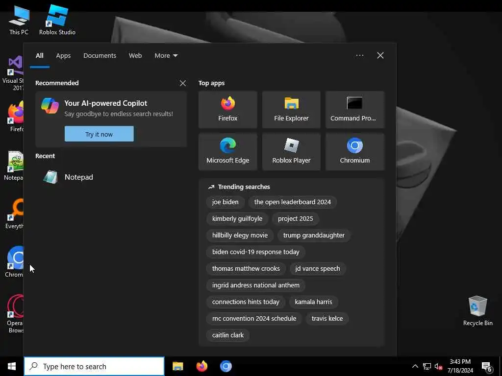Screen dimensions: 502x376
Task: Select Firefox desktop shortcut
Action: 15,117
